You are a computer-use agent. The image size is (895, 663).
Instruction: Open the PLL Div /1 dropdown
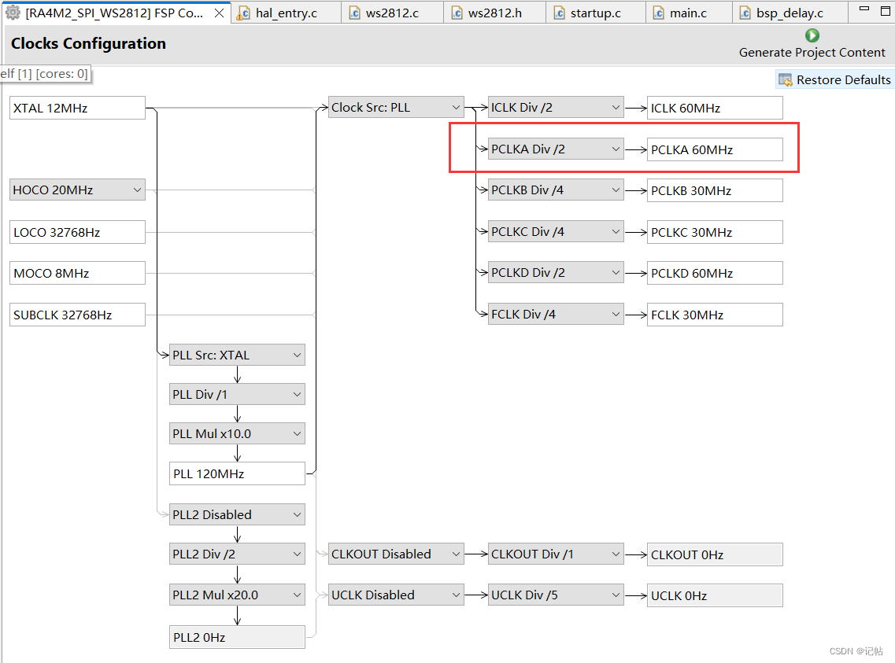pyautogui.click(x=237, y=394)
